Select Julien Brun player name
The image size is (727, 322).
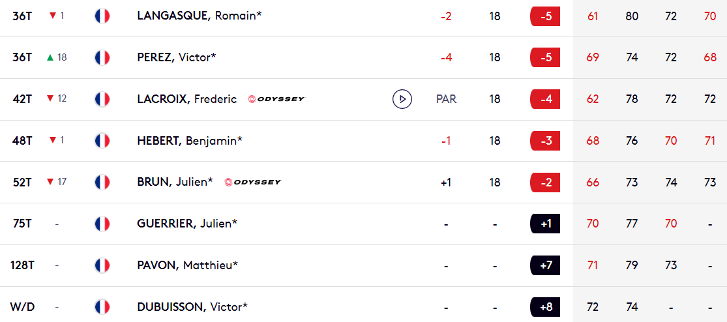tap(175, 182)
